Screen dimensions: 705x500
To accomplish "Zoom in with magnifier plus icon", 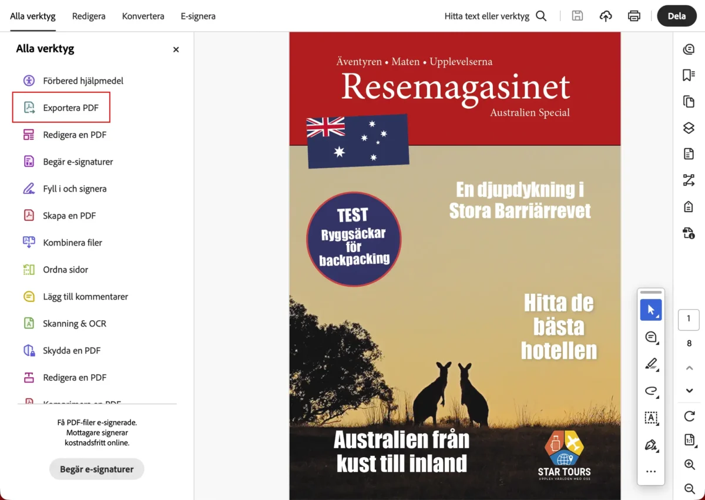I will tap(689, 464).
